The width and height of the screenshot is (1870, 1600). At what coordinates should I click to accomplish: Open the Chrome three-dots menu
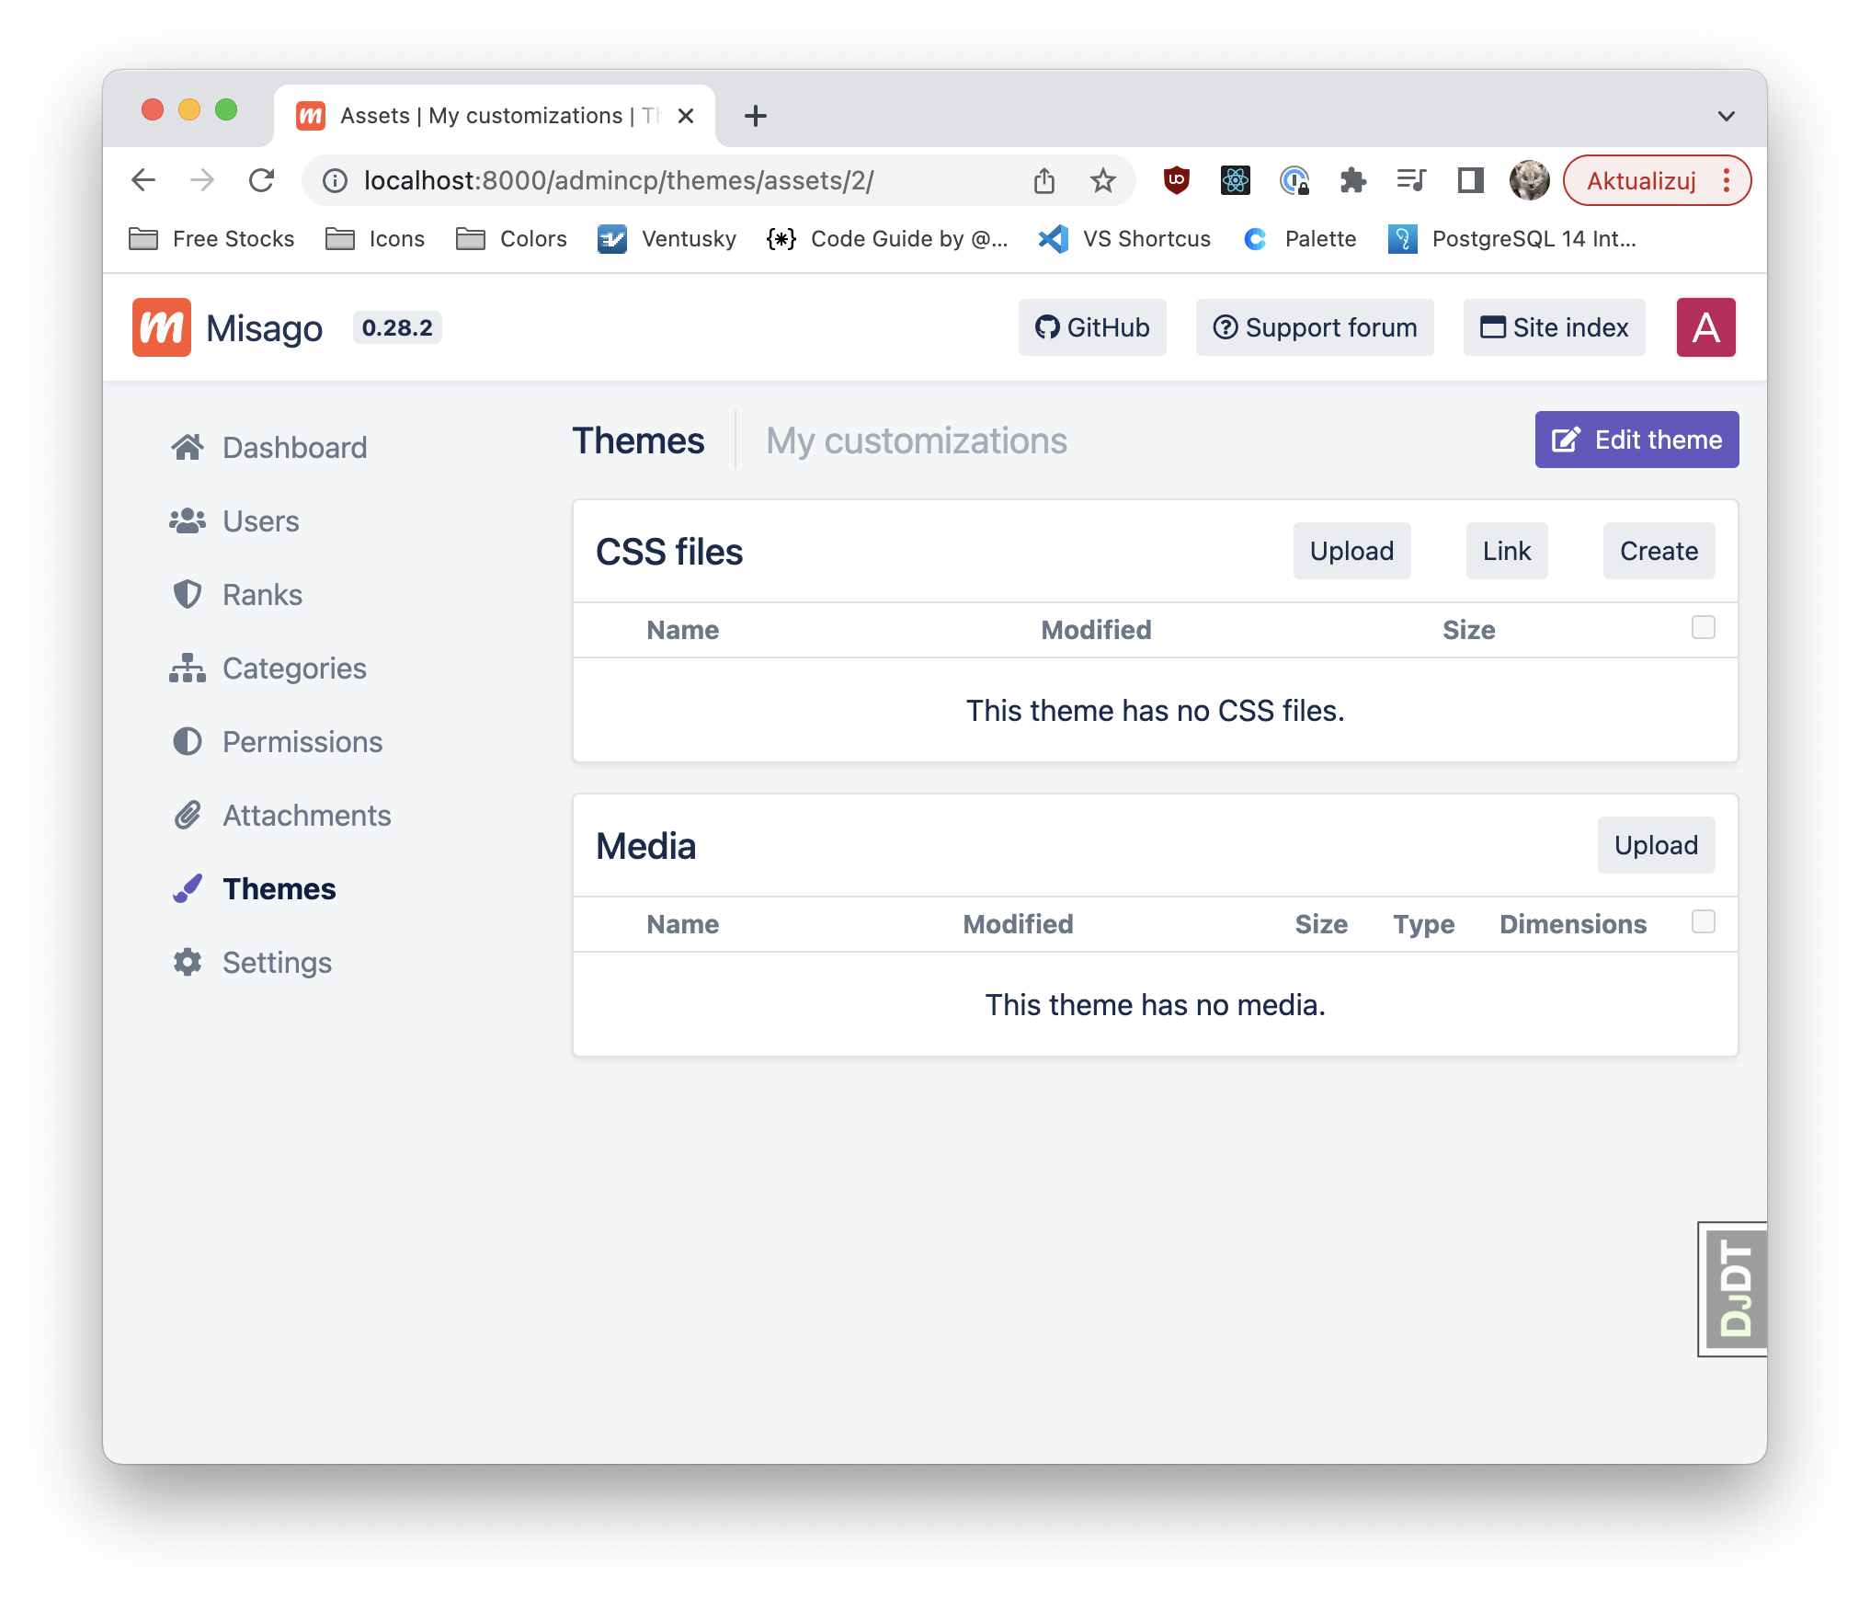[x=1727, y=180]
